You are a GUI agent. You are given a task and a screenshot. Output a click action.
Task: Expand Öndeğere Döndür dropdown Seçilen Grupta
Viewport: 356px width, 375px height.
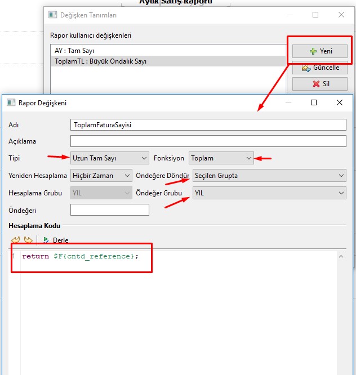point(269,176)
